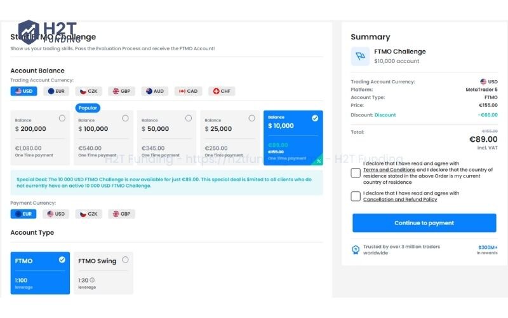Switch payment currency to USD
Viewport: 508px width, 318px height.
(56, 214)
